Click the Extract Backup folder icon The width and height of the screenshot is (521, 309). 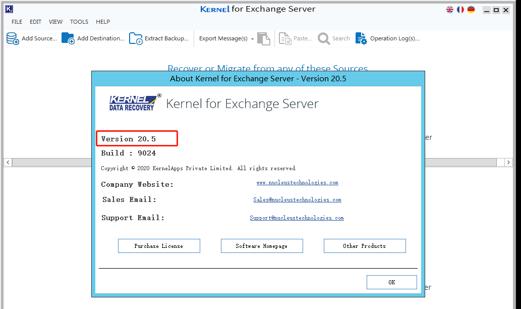pos(136,38)
